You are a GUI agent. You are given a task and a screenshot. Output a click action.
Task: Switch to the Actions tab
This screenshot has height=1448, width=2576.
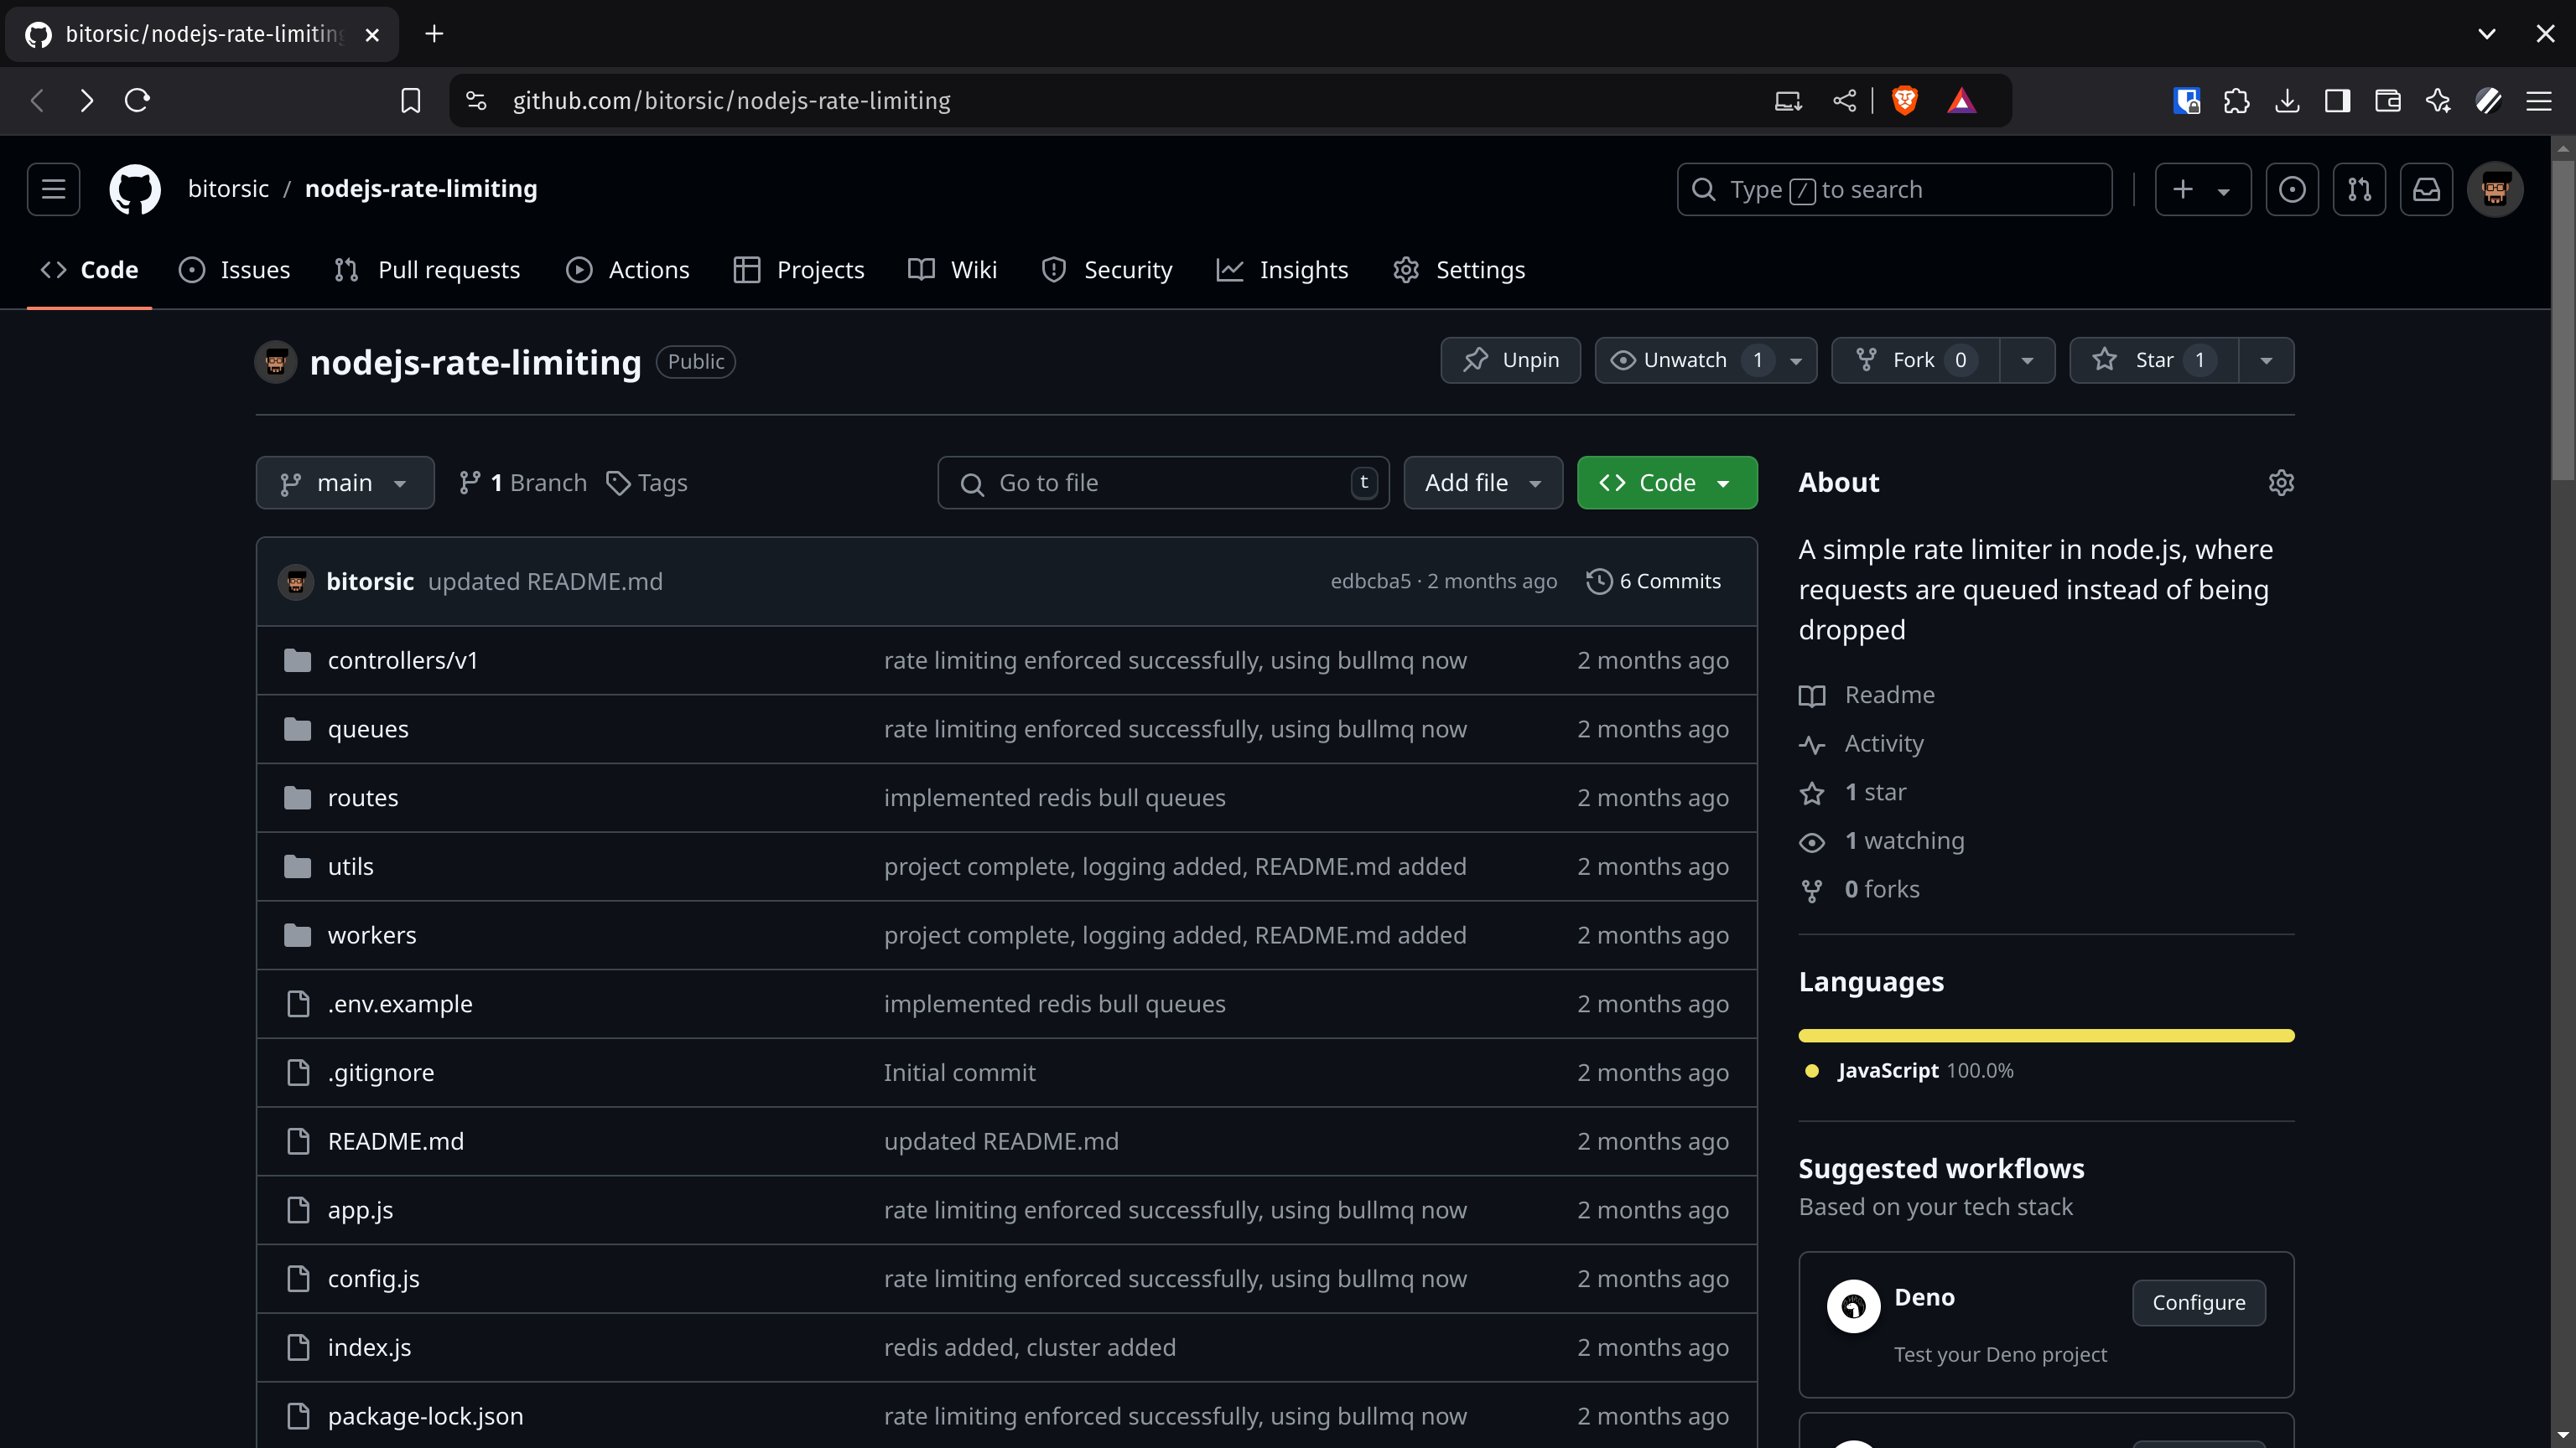click(628, 270)
